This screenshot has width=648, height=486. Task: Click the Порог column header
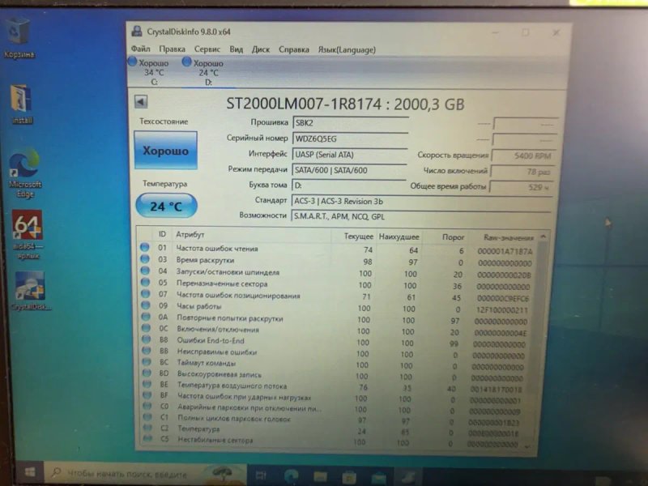pyautogui.click(x=453, y=237)
